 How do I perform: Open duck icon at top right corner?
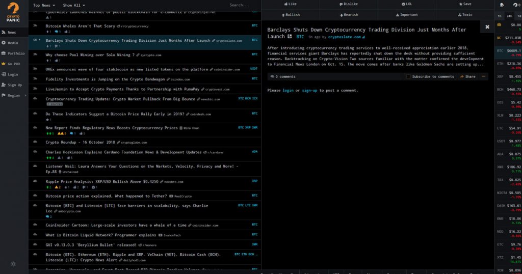pos(502,5)
